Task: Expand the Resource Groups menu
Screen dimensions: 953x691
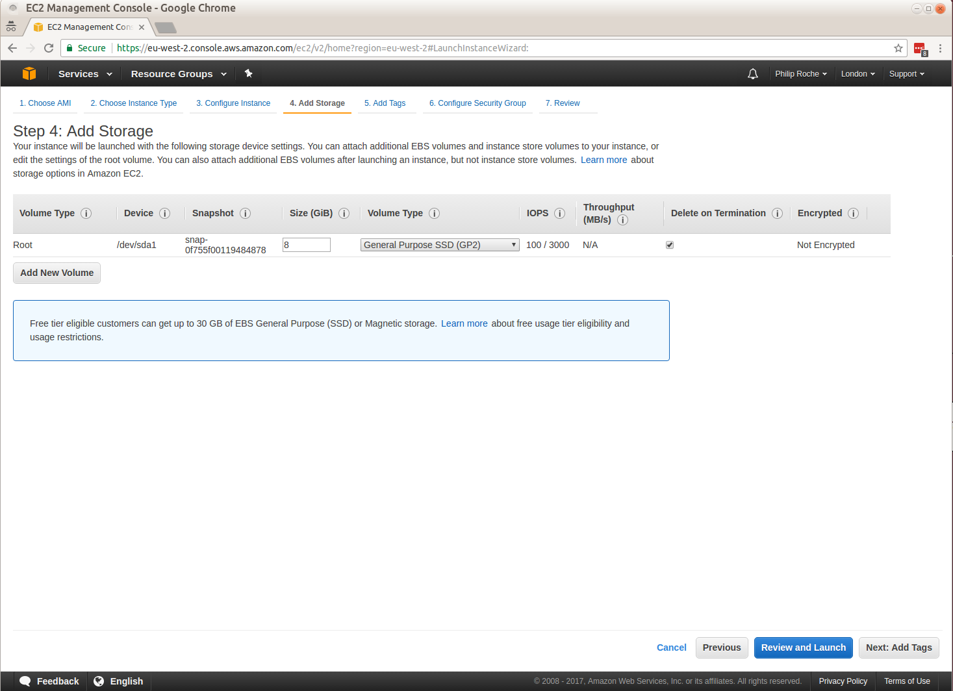Action: pos(179,74)
